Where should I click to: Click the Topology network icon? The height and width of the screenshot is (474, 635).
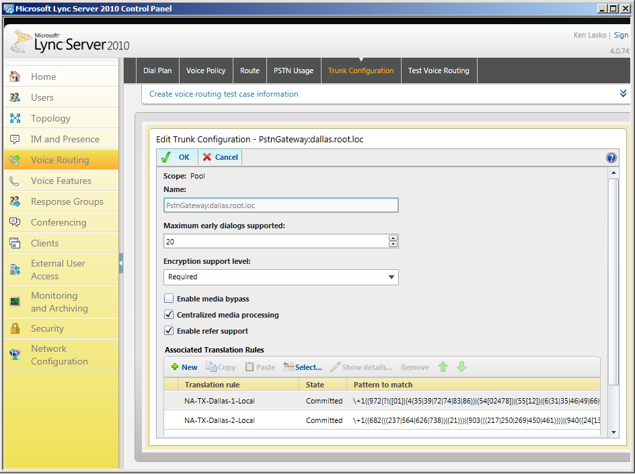tap(15, 118)
